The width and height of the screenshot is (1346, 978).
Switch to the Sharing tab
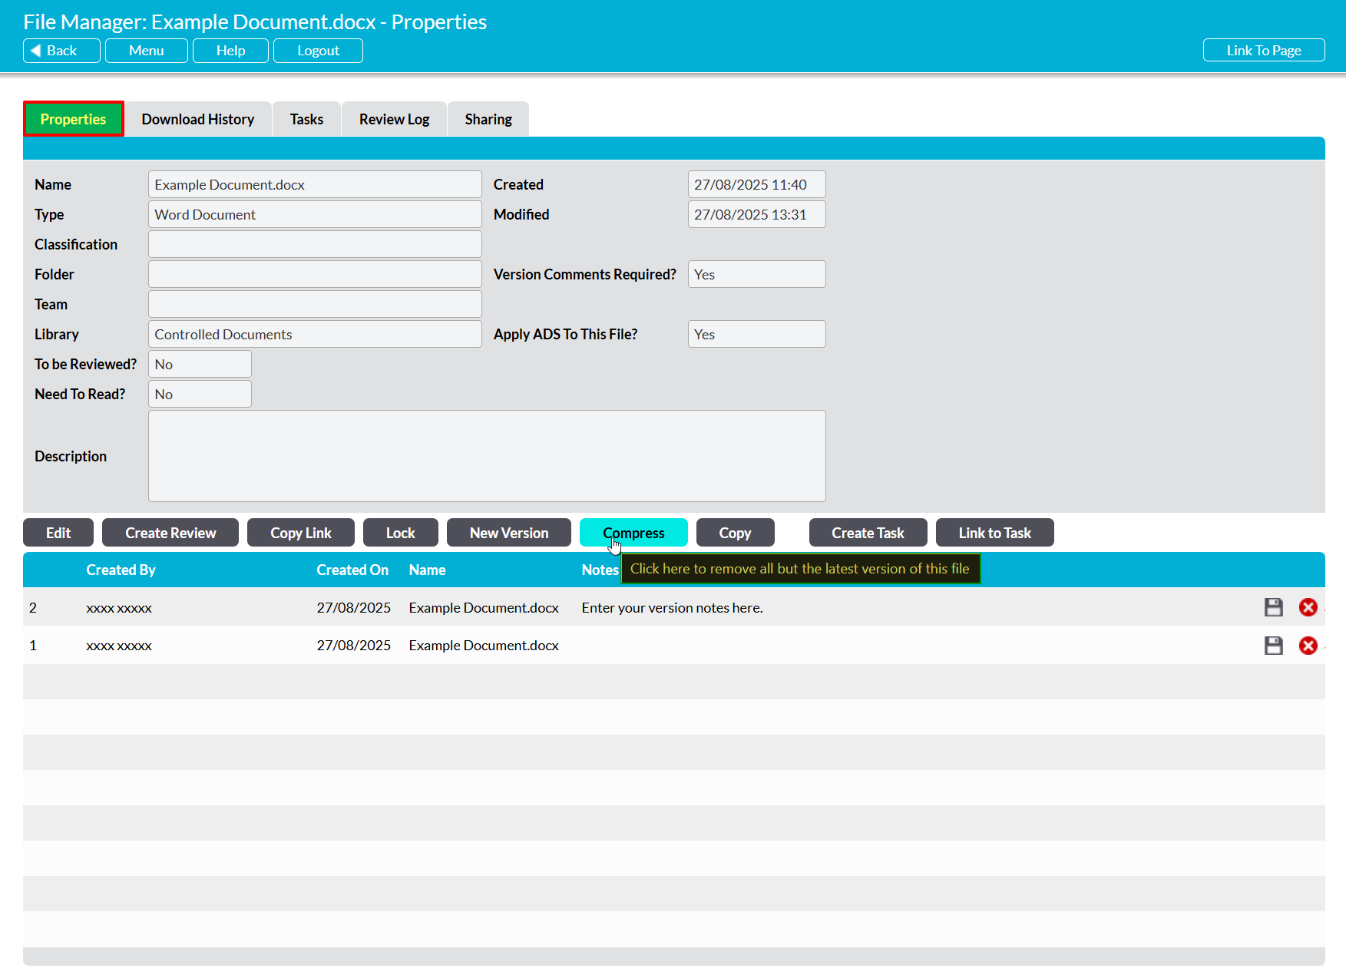click(x=488, y=119)
